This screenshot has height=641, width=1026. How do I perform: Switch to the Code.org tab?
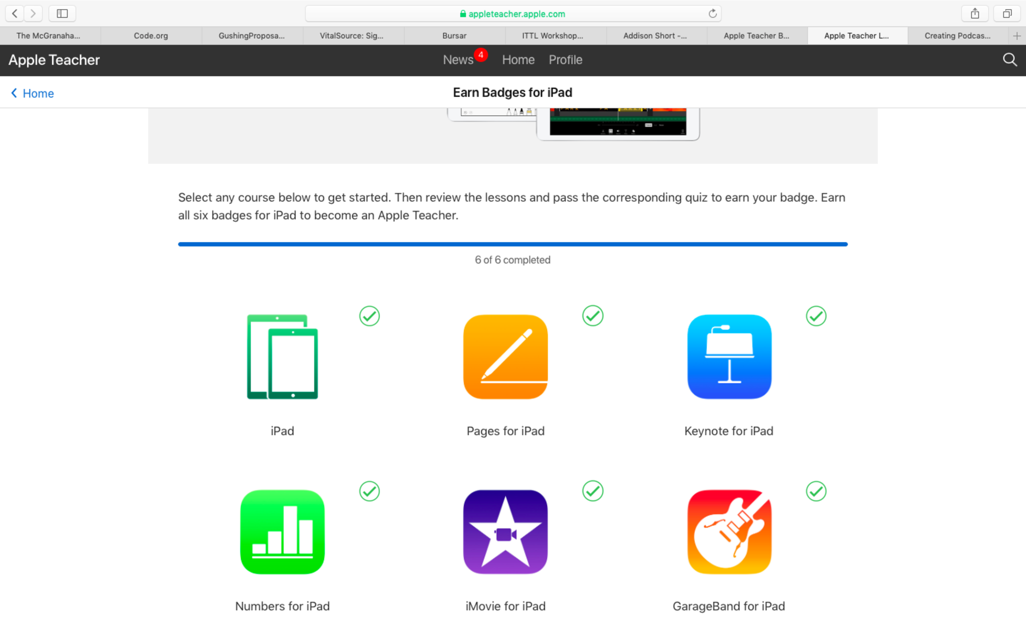[151, 36]
